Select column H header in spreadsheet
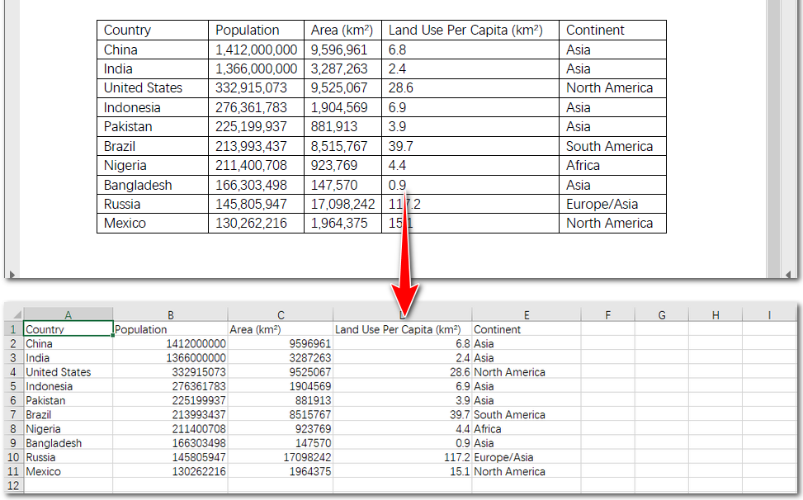Image resolution: width=803 pixels, height=500 pixels. (715, 315)
